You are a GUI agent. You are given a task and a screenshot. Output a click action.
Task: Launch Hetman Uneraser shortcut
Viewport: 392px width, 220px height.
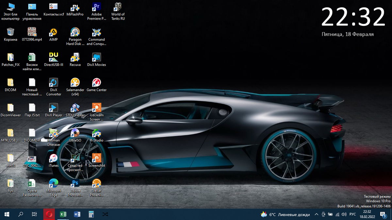(54, 137)
